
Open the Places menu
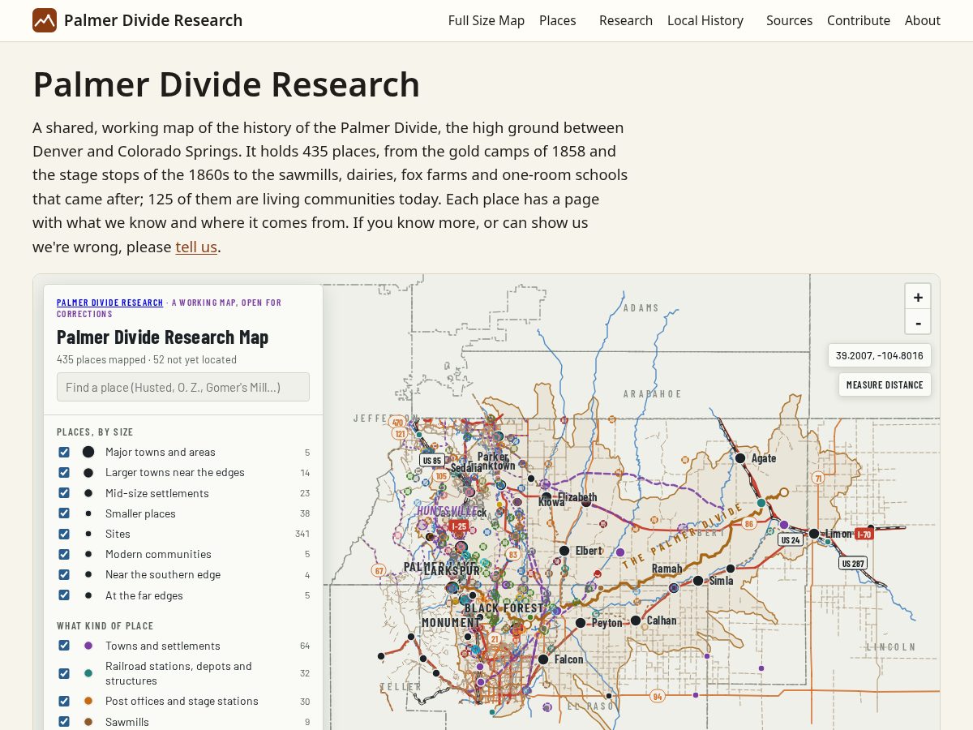pyautogui.click(x=558, y=20)
